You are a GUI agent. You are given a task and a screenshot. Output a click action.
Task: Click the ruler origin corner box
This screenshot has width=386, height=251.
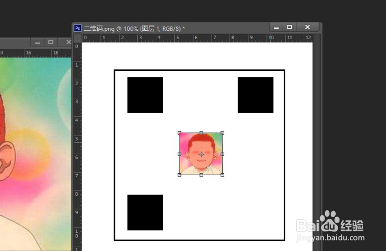pyautogui.click(x=78, y=38)
